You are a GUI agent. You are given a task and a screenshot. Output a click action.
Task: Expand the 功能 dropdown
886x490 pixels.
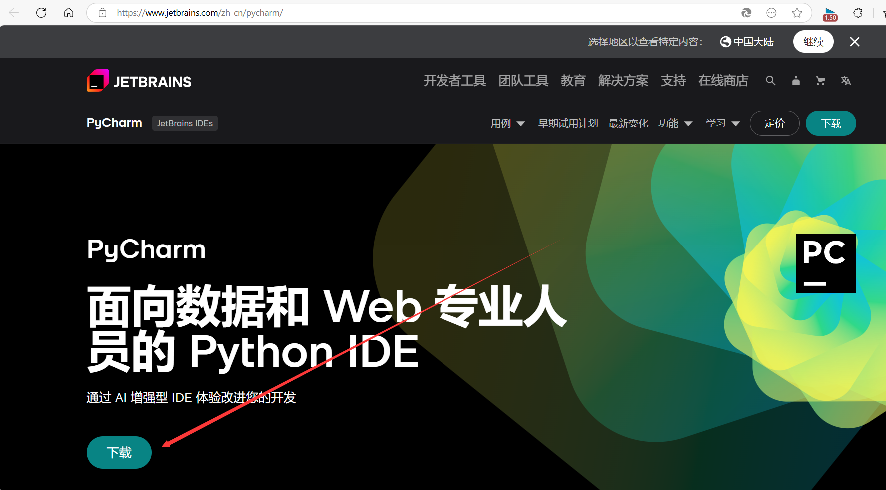point(675,123)
